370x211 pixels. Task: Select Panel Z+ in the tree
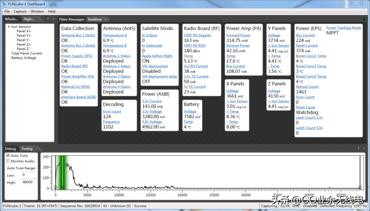pos(24,44)
